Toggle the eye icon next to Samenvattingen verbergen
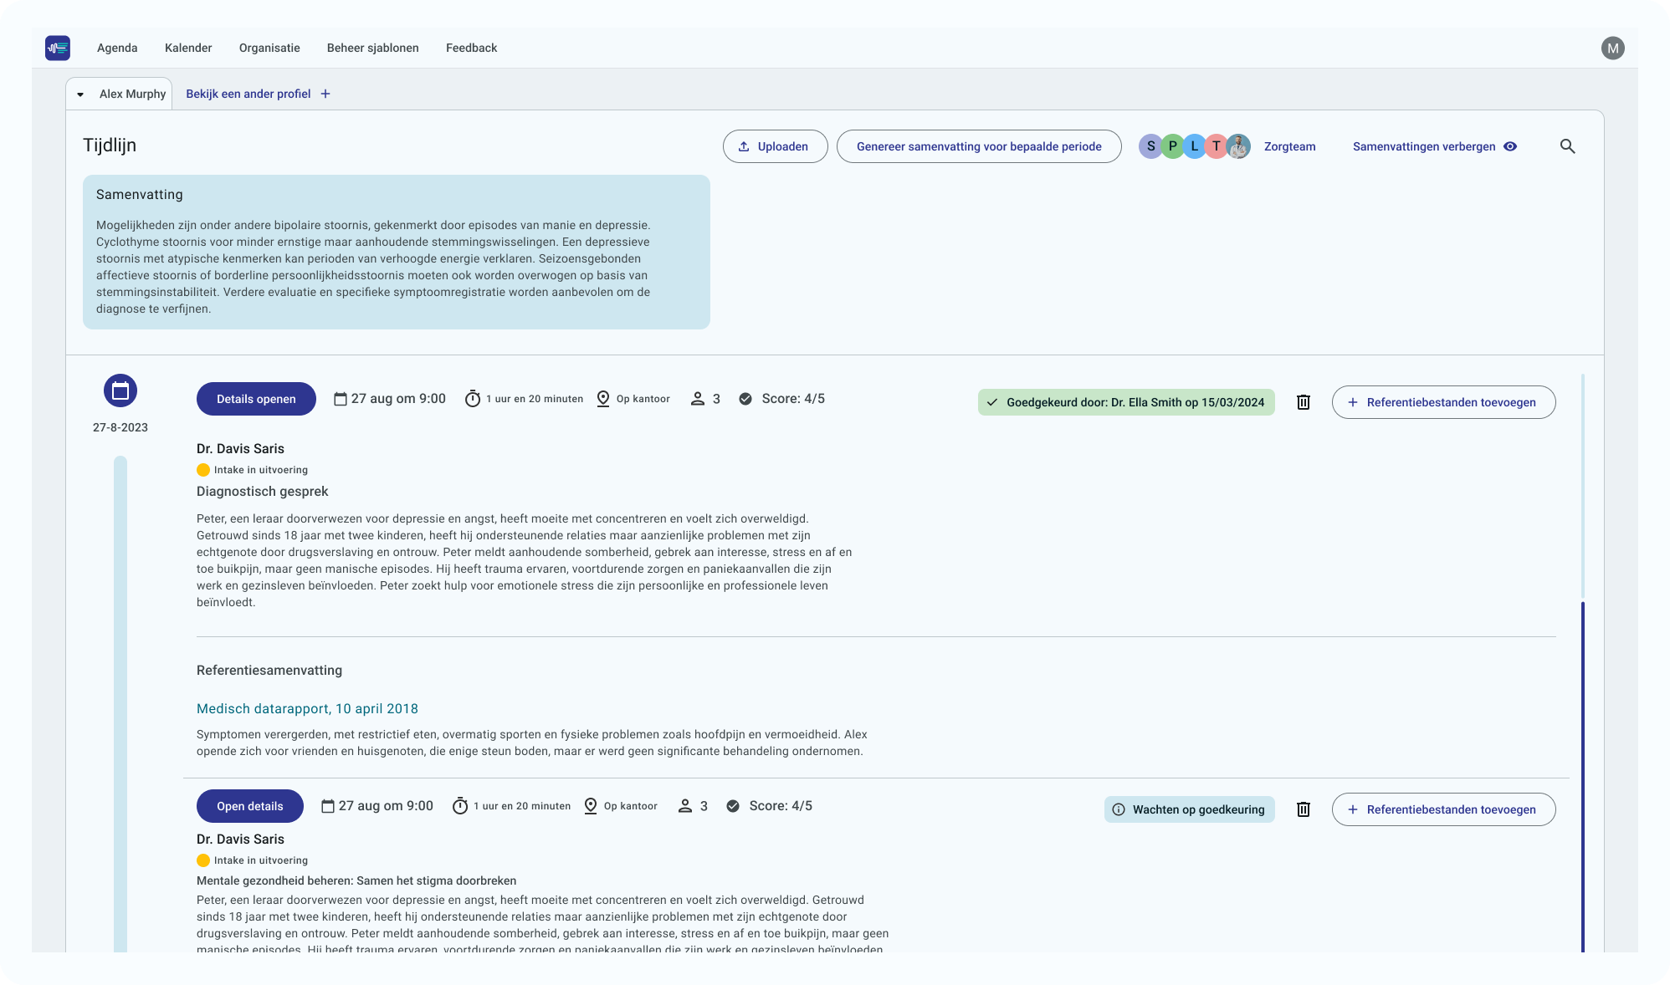This screenshot has width=1670, height=985. [x=1510, y=146]
